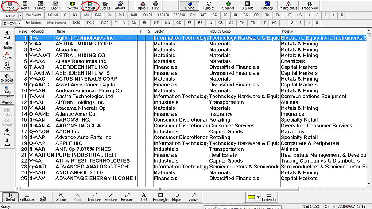
Task: Open the color swatch dropdown arrow
Action: coord(258,197)
